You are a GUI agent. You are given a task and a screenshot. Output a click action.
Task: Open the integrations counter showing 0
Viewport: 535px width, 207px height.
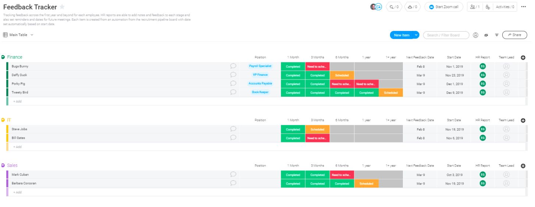394,7
